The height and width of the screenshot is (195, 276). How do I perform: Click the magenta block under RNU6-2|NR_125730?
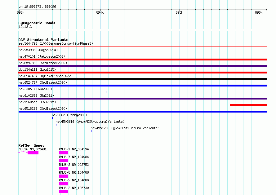coord(64,192)
